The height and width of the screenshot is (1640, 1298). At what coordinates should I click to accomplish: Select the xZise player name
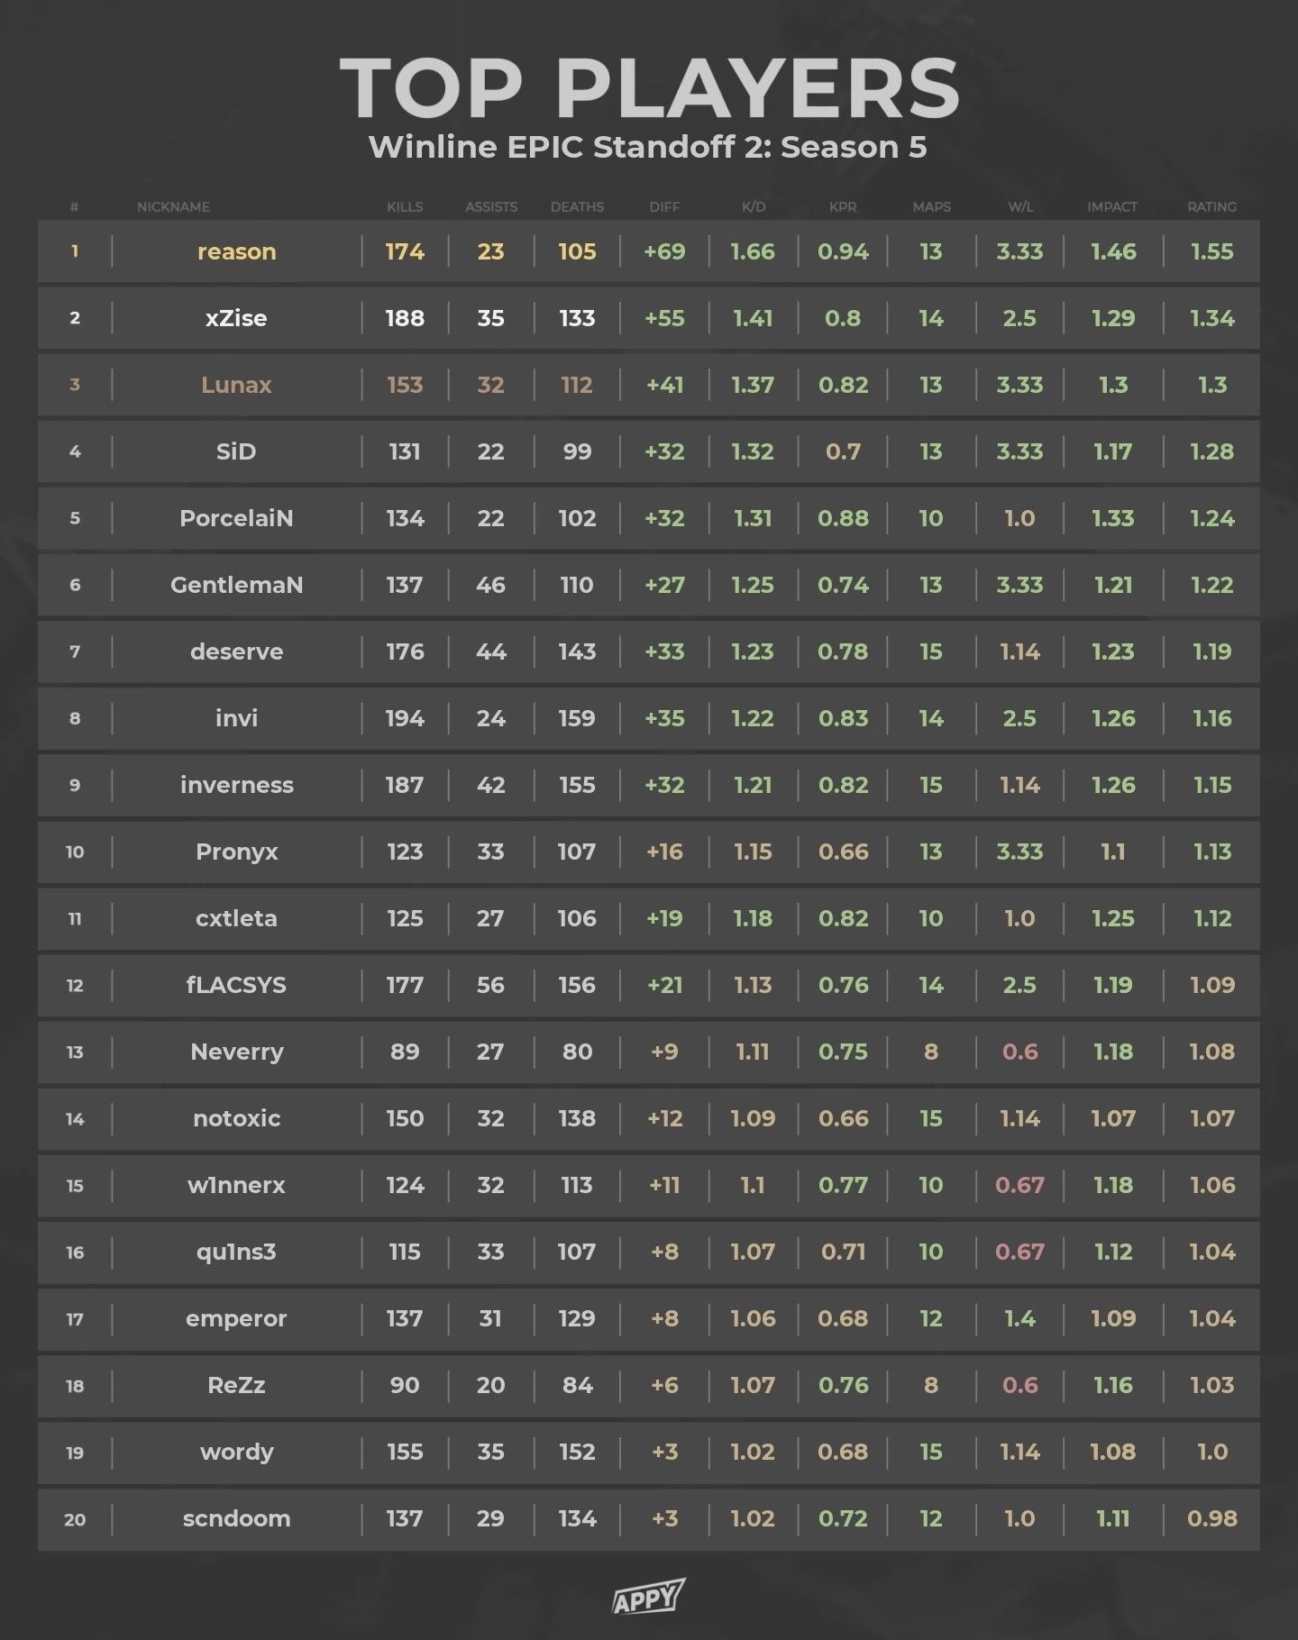(236, 318)
